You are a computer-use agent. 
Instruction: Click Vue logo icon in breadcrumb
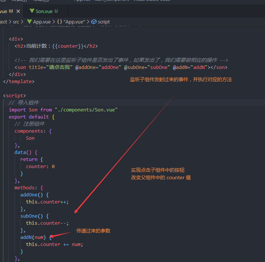point(29,22)
